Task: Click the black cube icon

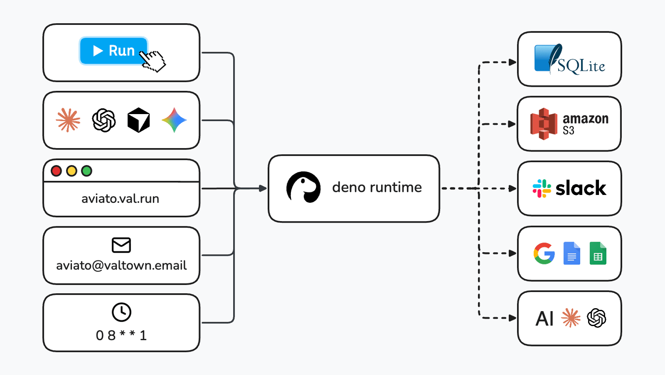Action: point(139,120)
